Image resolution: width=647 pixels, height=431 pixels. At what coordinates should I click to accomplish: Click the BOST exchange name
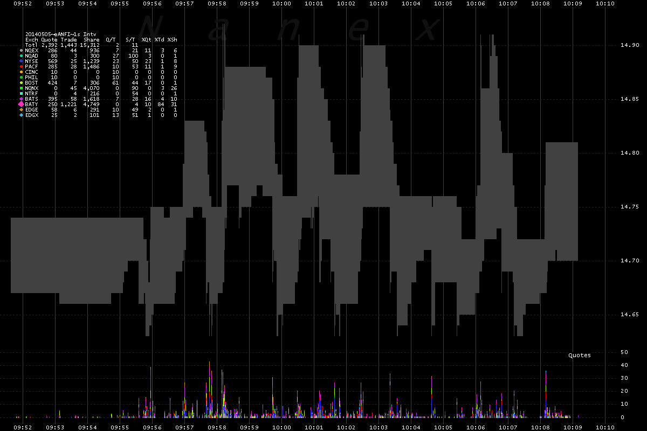click(32, 82)
